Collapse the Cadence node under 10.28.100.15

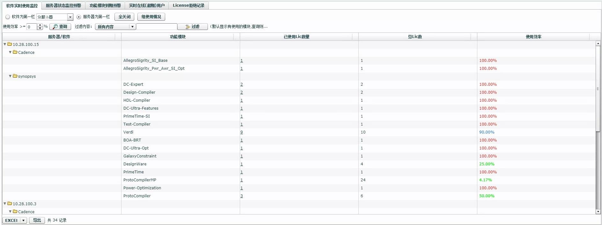click(x=10, y=52)
